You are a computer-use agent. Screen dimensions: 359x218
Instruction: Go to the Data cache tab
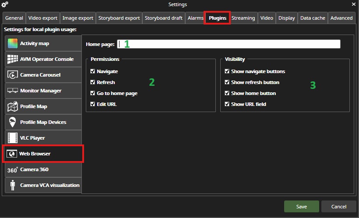(x=313, y=18)
